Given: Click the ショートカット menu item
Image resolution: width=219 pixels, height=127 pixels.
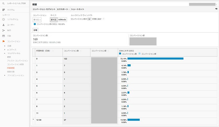Looking at the screenshot, I should click(x=78, y=9).
